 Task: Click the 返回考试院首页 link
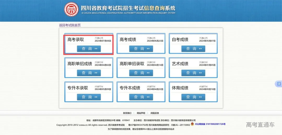point(70,25)
